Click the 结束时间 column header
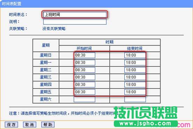This screenshot has height=129, width=193. [135, 48]
